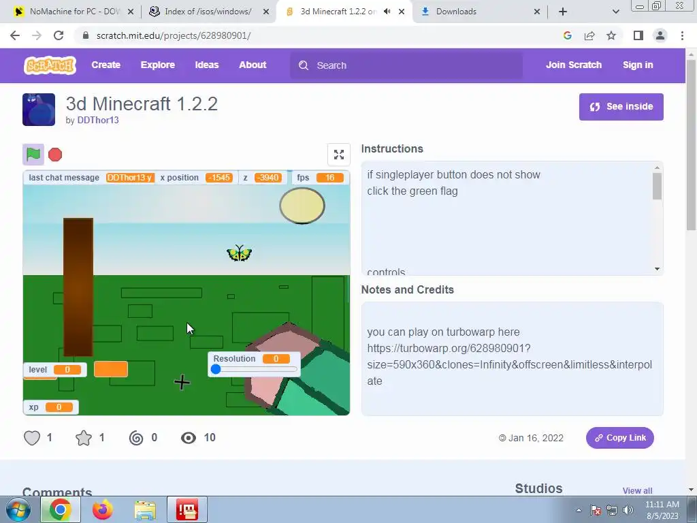Open Chrome's three-dot menu

(x=682, y=35)
